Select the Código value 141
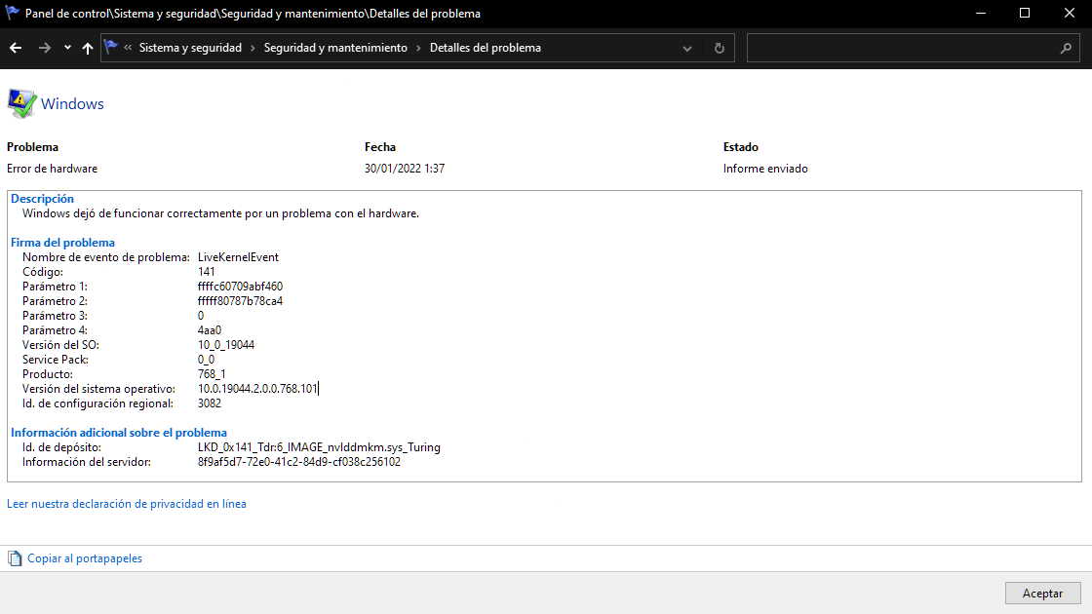Screen dimensions: 1092x614 click(206, 272)
